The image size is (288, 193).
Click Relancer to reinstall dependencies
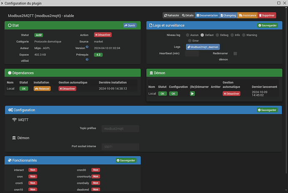[x=42, y=89]
